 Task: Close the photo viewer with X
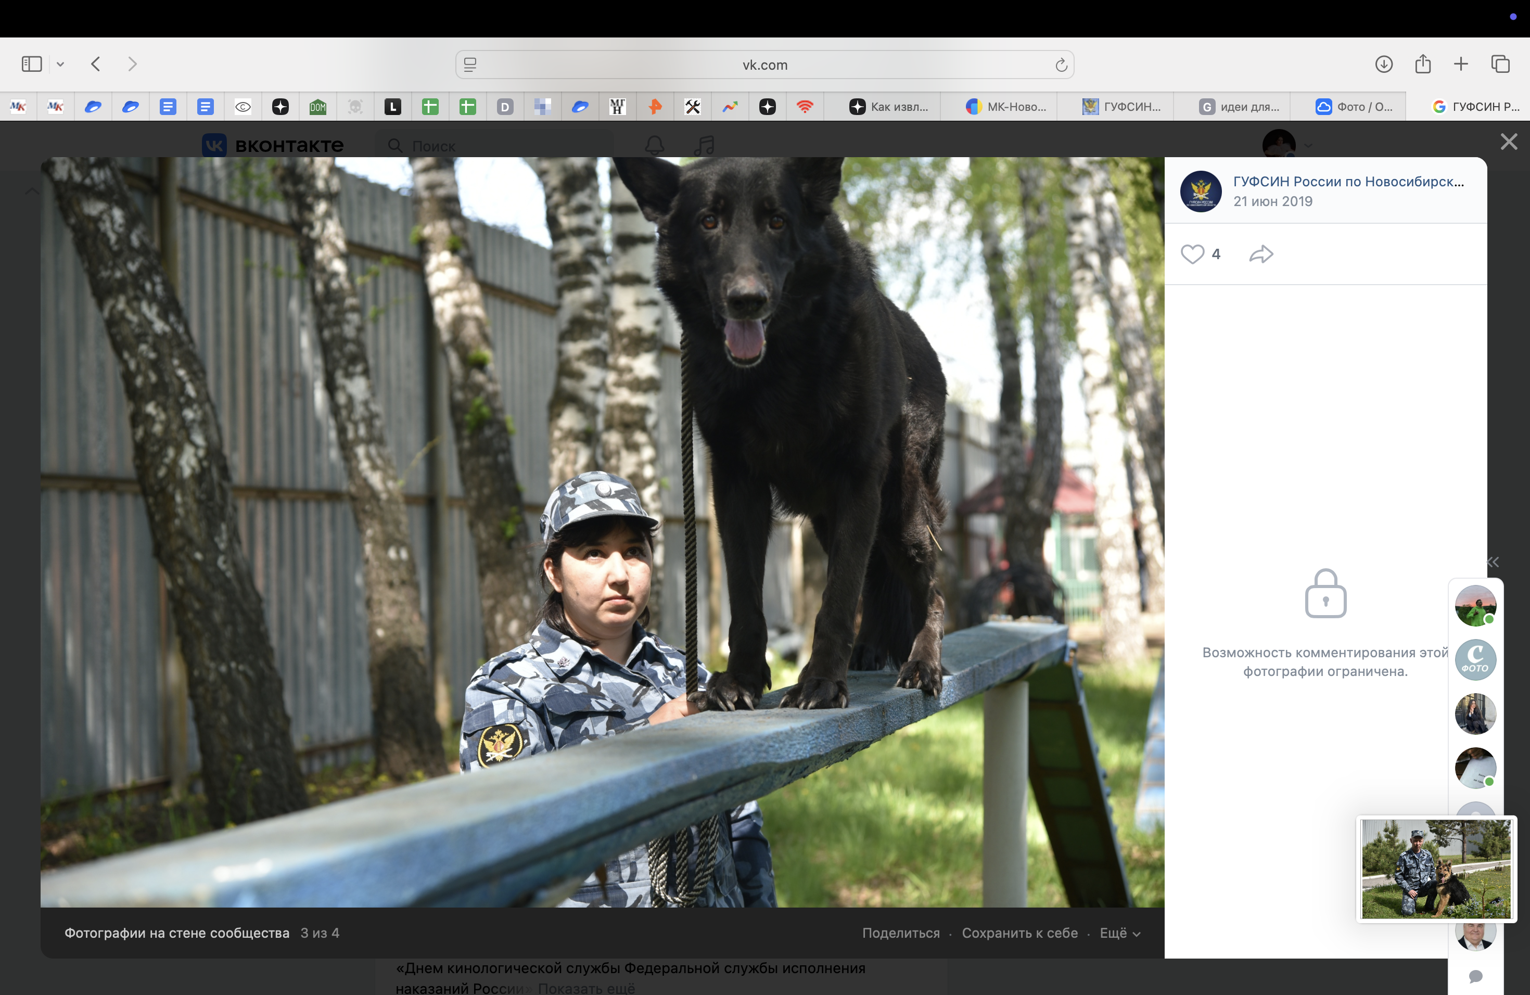[1508, 142]
